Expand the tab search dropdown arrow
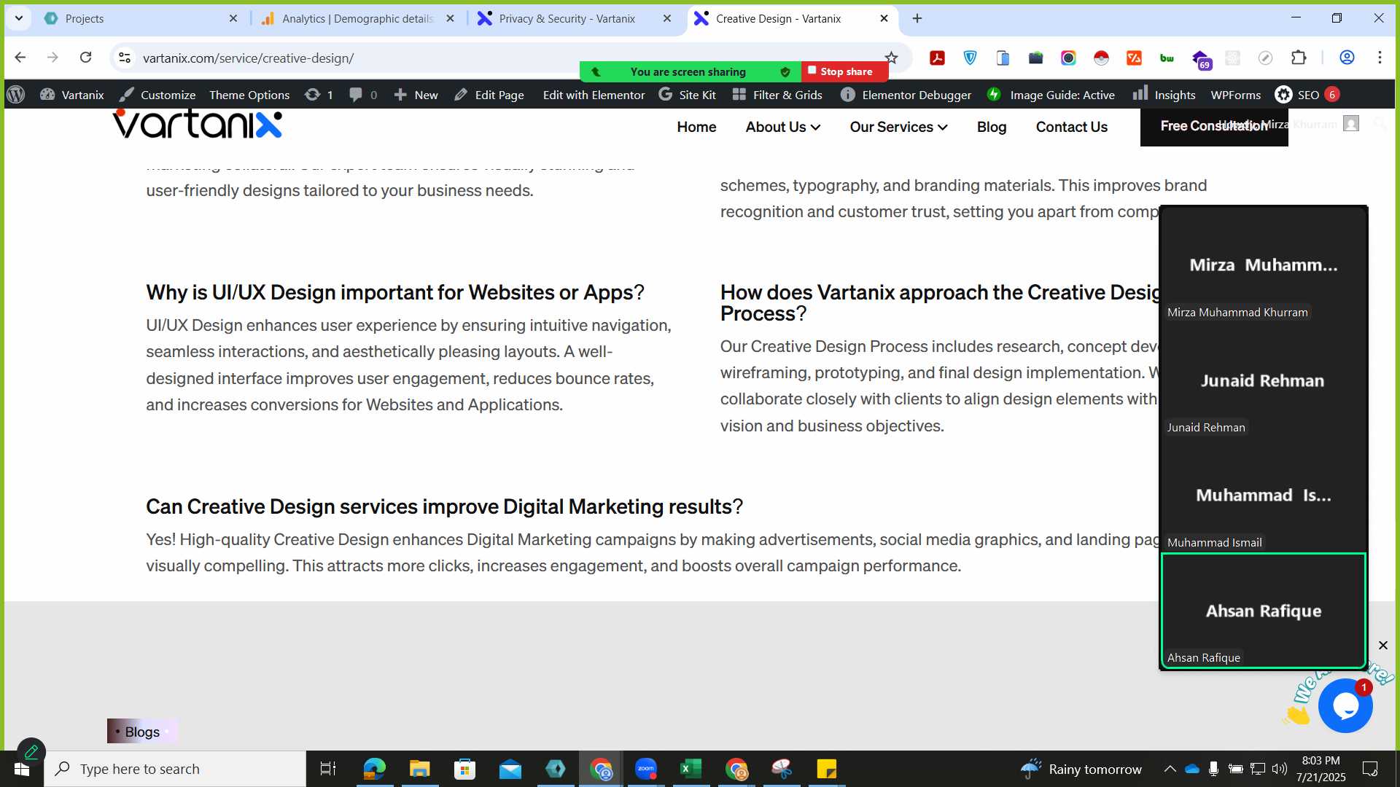 [18, 18]
